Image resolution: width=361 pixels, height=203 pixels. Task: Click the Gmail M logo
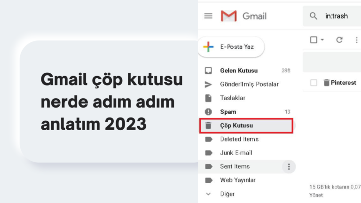click(228, 16)
